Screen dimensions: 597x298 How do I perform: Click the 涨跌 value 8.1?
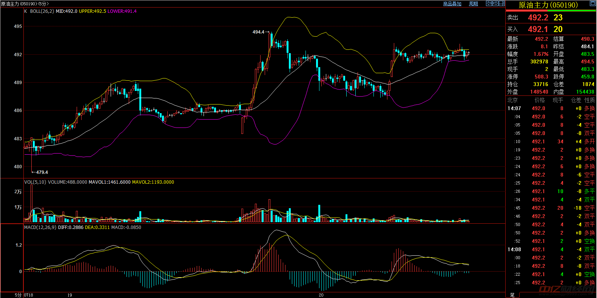[544, 46]
